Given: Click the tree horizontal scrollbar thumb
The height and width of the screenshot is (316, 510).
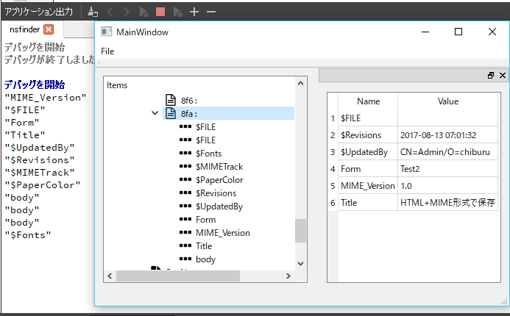Looking at the screenshot, I should 178,276.
